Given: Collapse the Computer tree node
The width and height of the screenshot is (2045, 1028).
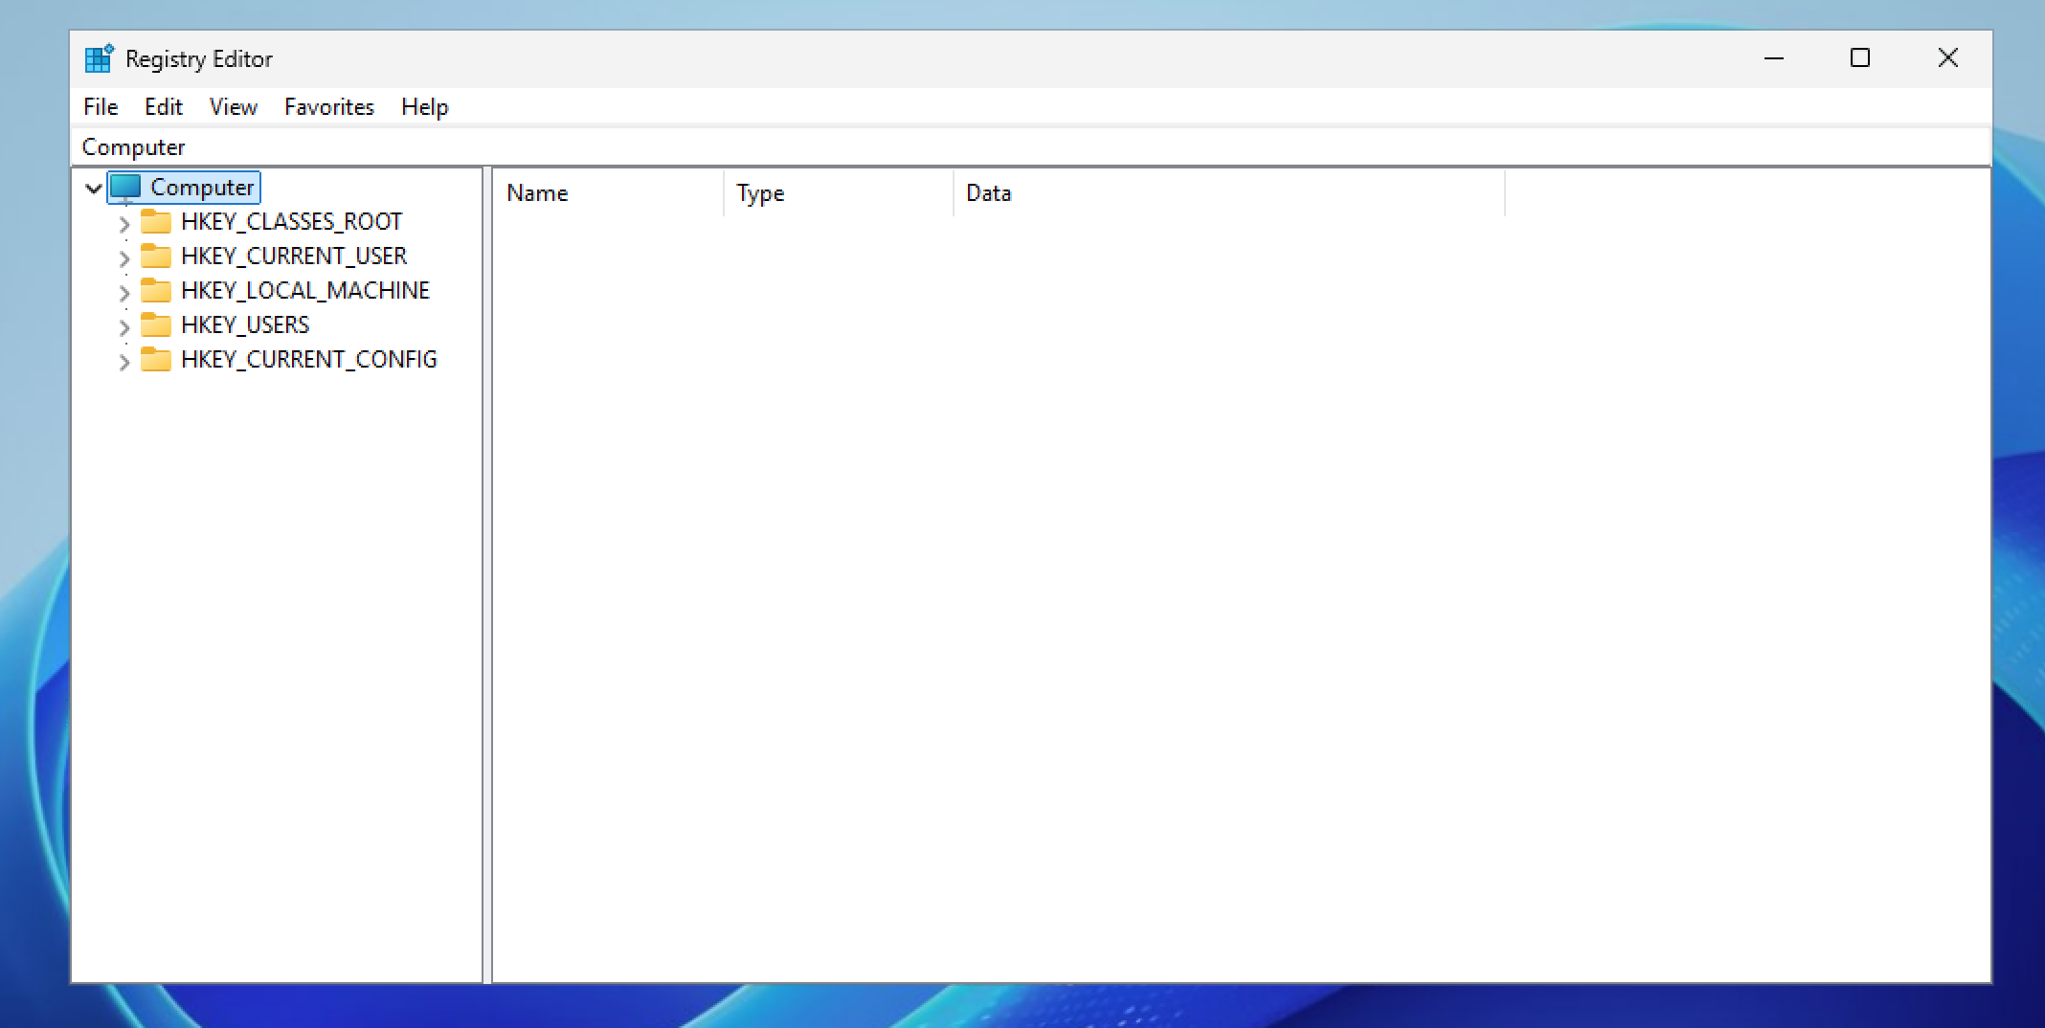Looking at the screenshot, I should [94, 188].
